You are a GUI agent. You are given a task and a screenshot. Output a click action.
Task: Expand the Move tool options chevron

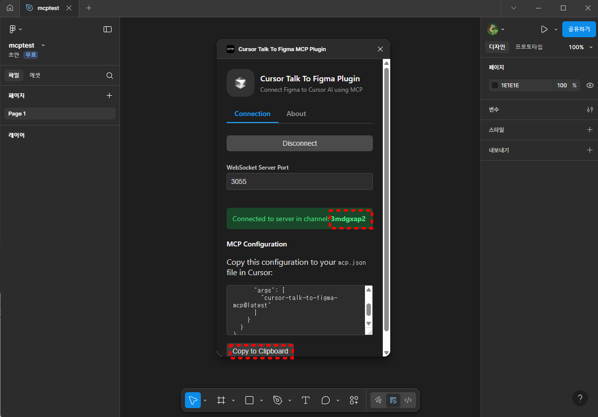pos(205,400)
